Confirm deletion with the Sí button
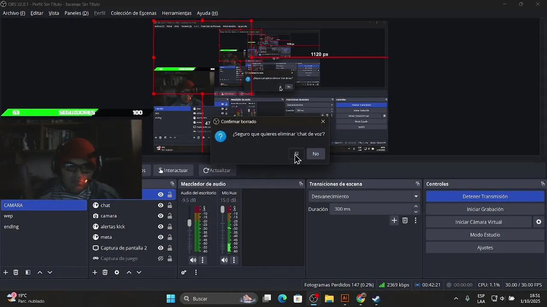Image resolution: width=547 pixels, height=307 pixels. (x=296, y=154)
